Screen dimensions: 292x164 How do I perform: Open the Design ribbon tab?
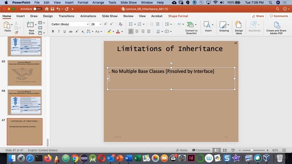coord(48,16)
